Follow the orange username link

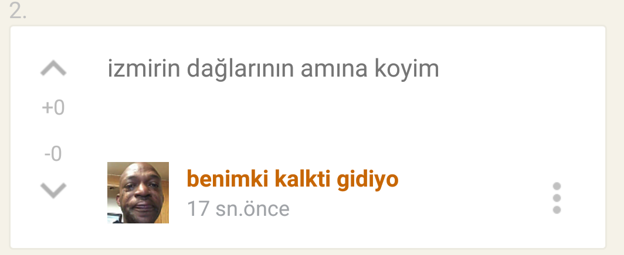tap(293, 179)
